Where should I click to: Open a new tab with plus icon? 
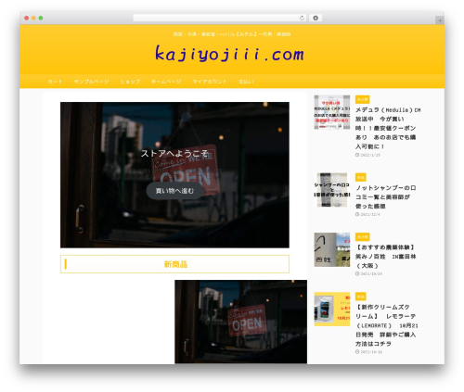(440, 20)
